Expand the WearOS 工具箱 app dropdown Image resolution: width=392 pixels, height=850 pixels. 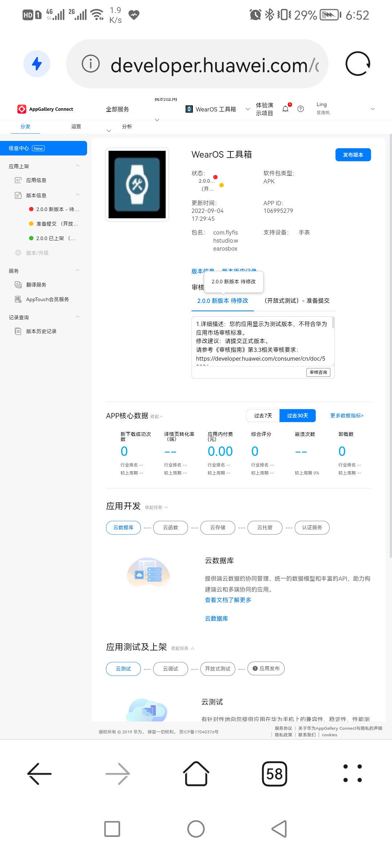(248, 109)
